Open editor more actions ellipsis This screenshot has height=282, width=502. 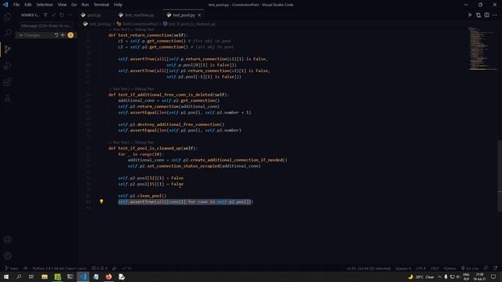(x=495, y=15)
